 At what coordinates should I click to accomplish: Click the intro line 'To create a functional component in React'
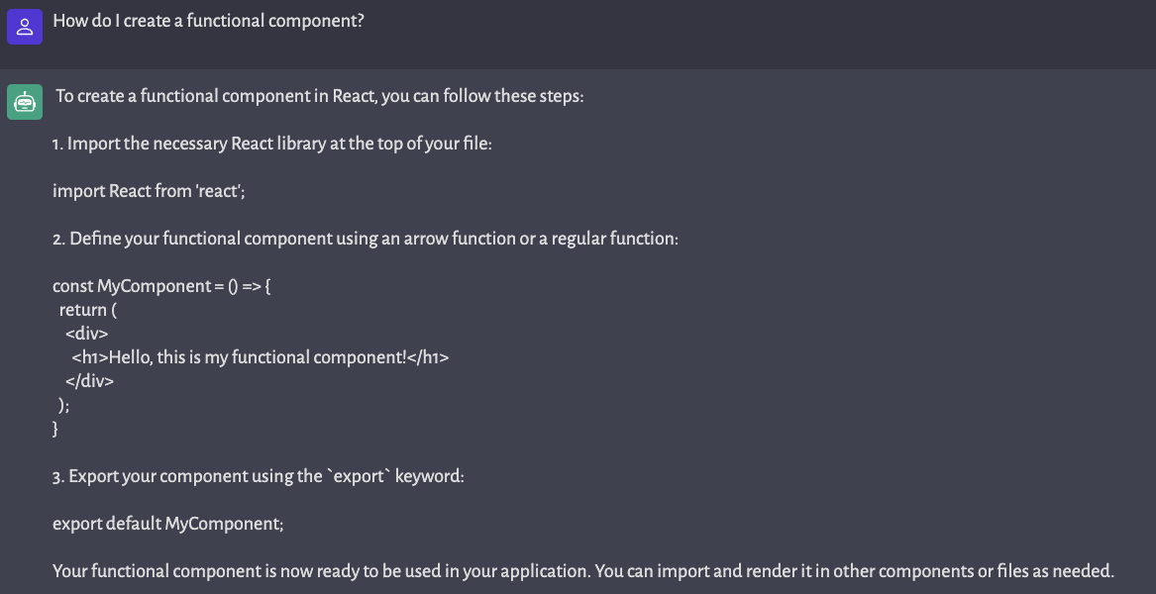point(320,97)
